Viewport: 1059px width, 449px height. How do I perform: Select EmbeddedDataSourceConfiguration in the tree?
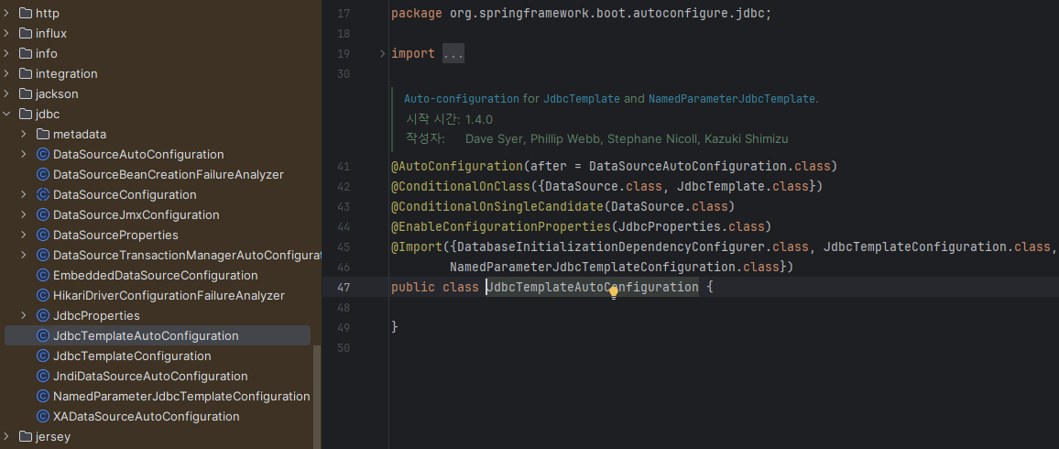pos(156,276)
